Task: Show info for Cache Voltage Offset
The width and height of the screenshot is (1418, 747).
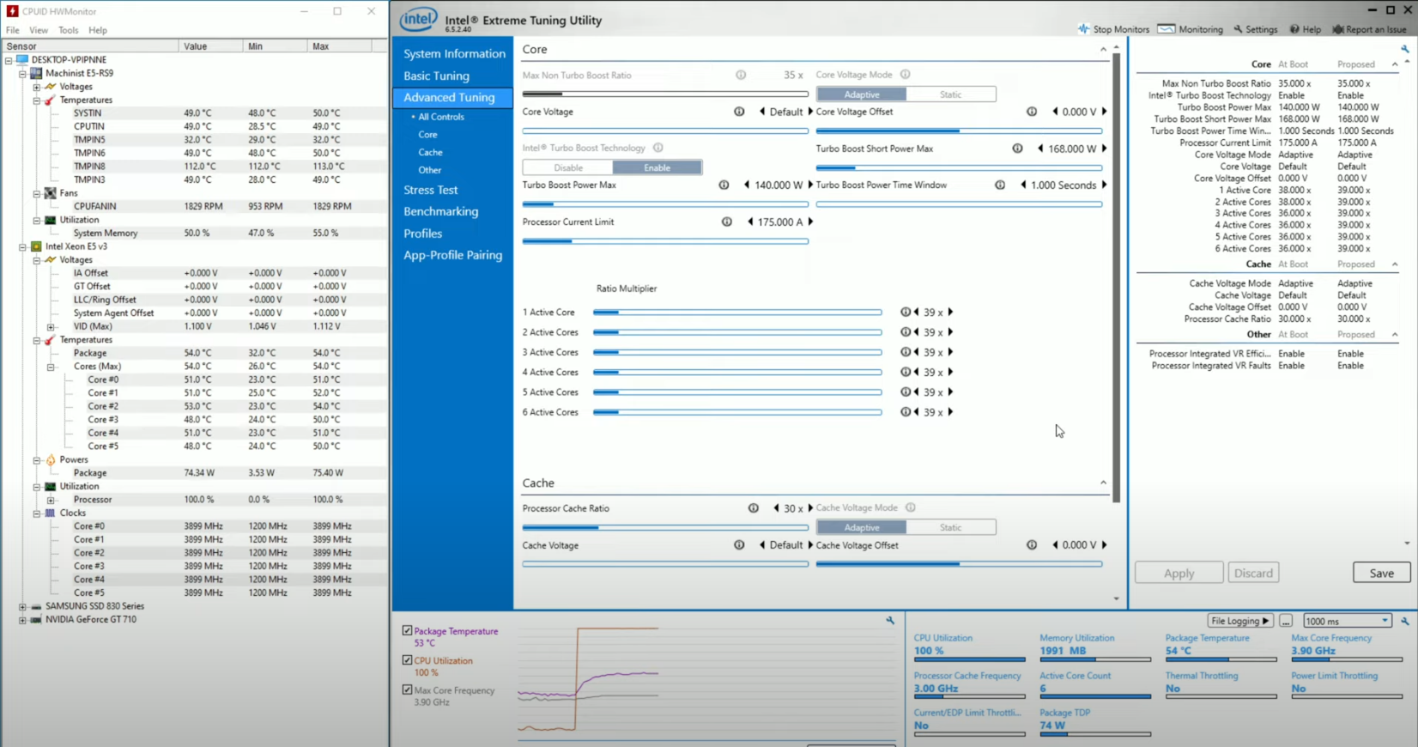Action: pos(1032,545)
